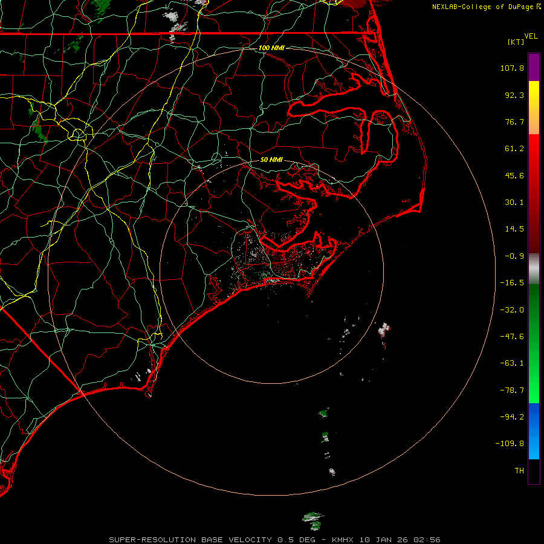Viewport: 544px width, 544px height.
Task: Click the -0.9 velocity scale value
Action: (x=514, y=256)
